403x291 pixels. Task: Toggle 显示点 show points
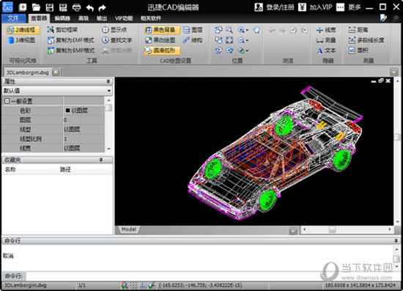click(x=114, y=30)
